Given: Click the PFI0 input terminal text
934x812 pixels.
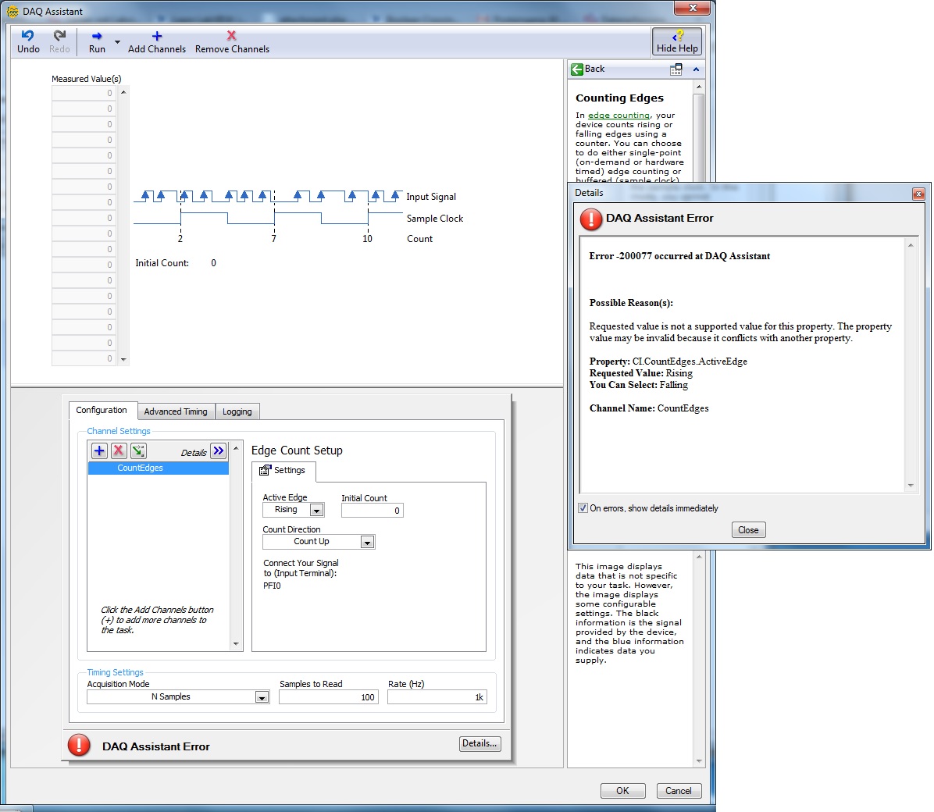Looking at the screenshot, I should pyautogui.click(x=272, y=586).
